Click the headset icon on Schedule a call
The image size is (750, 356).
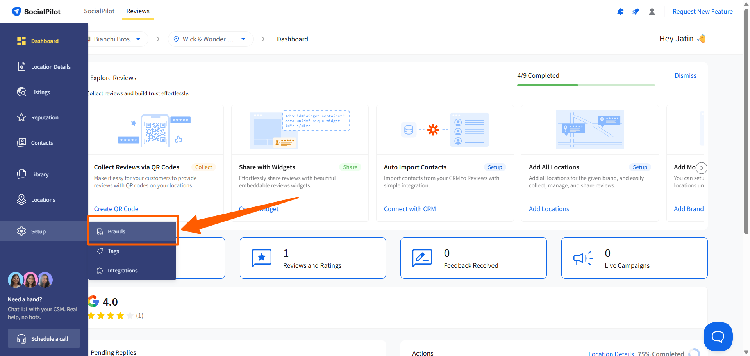point(21,338)
